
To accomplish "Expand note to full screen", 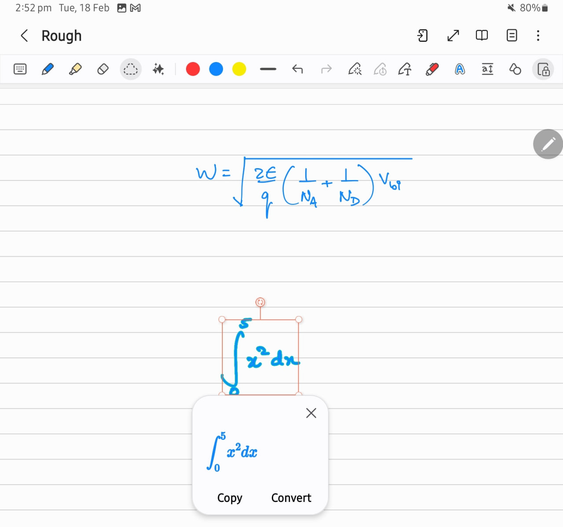I will [x=453, y=35].
